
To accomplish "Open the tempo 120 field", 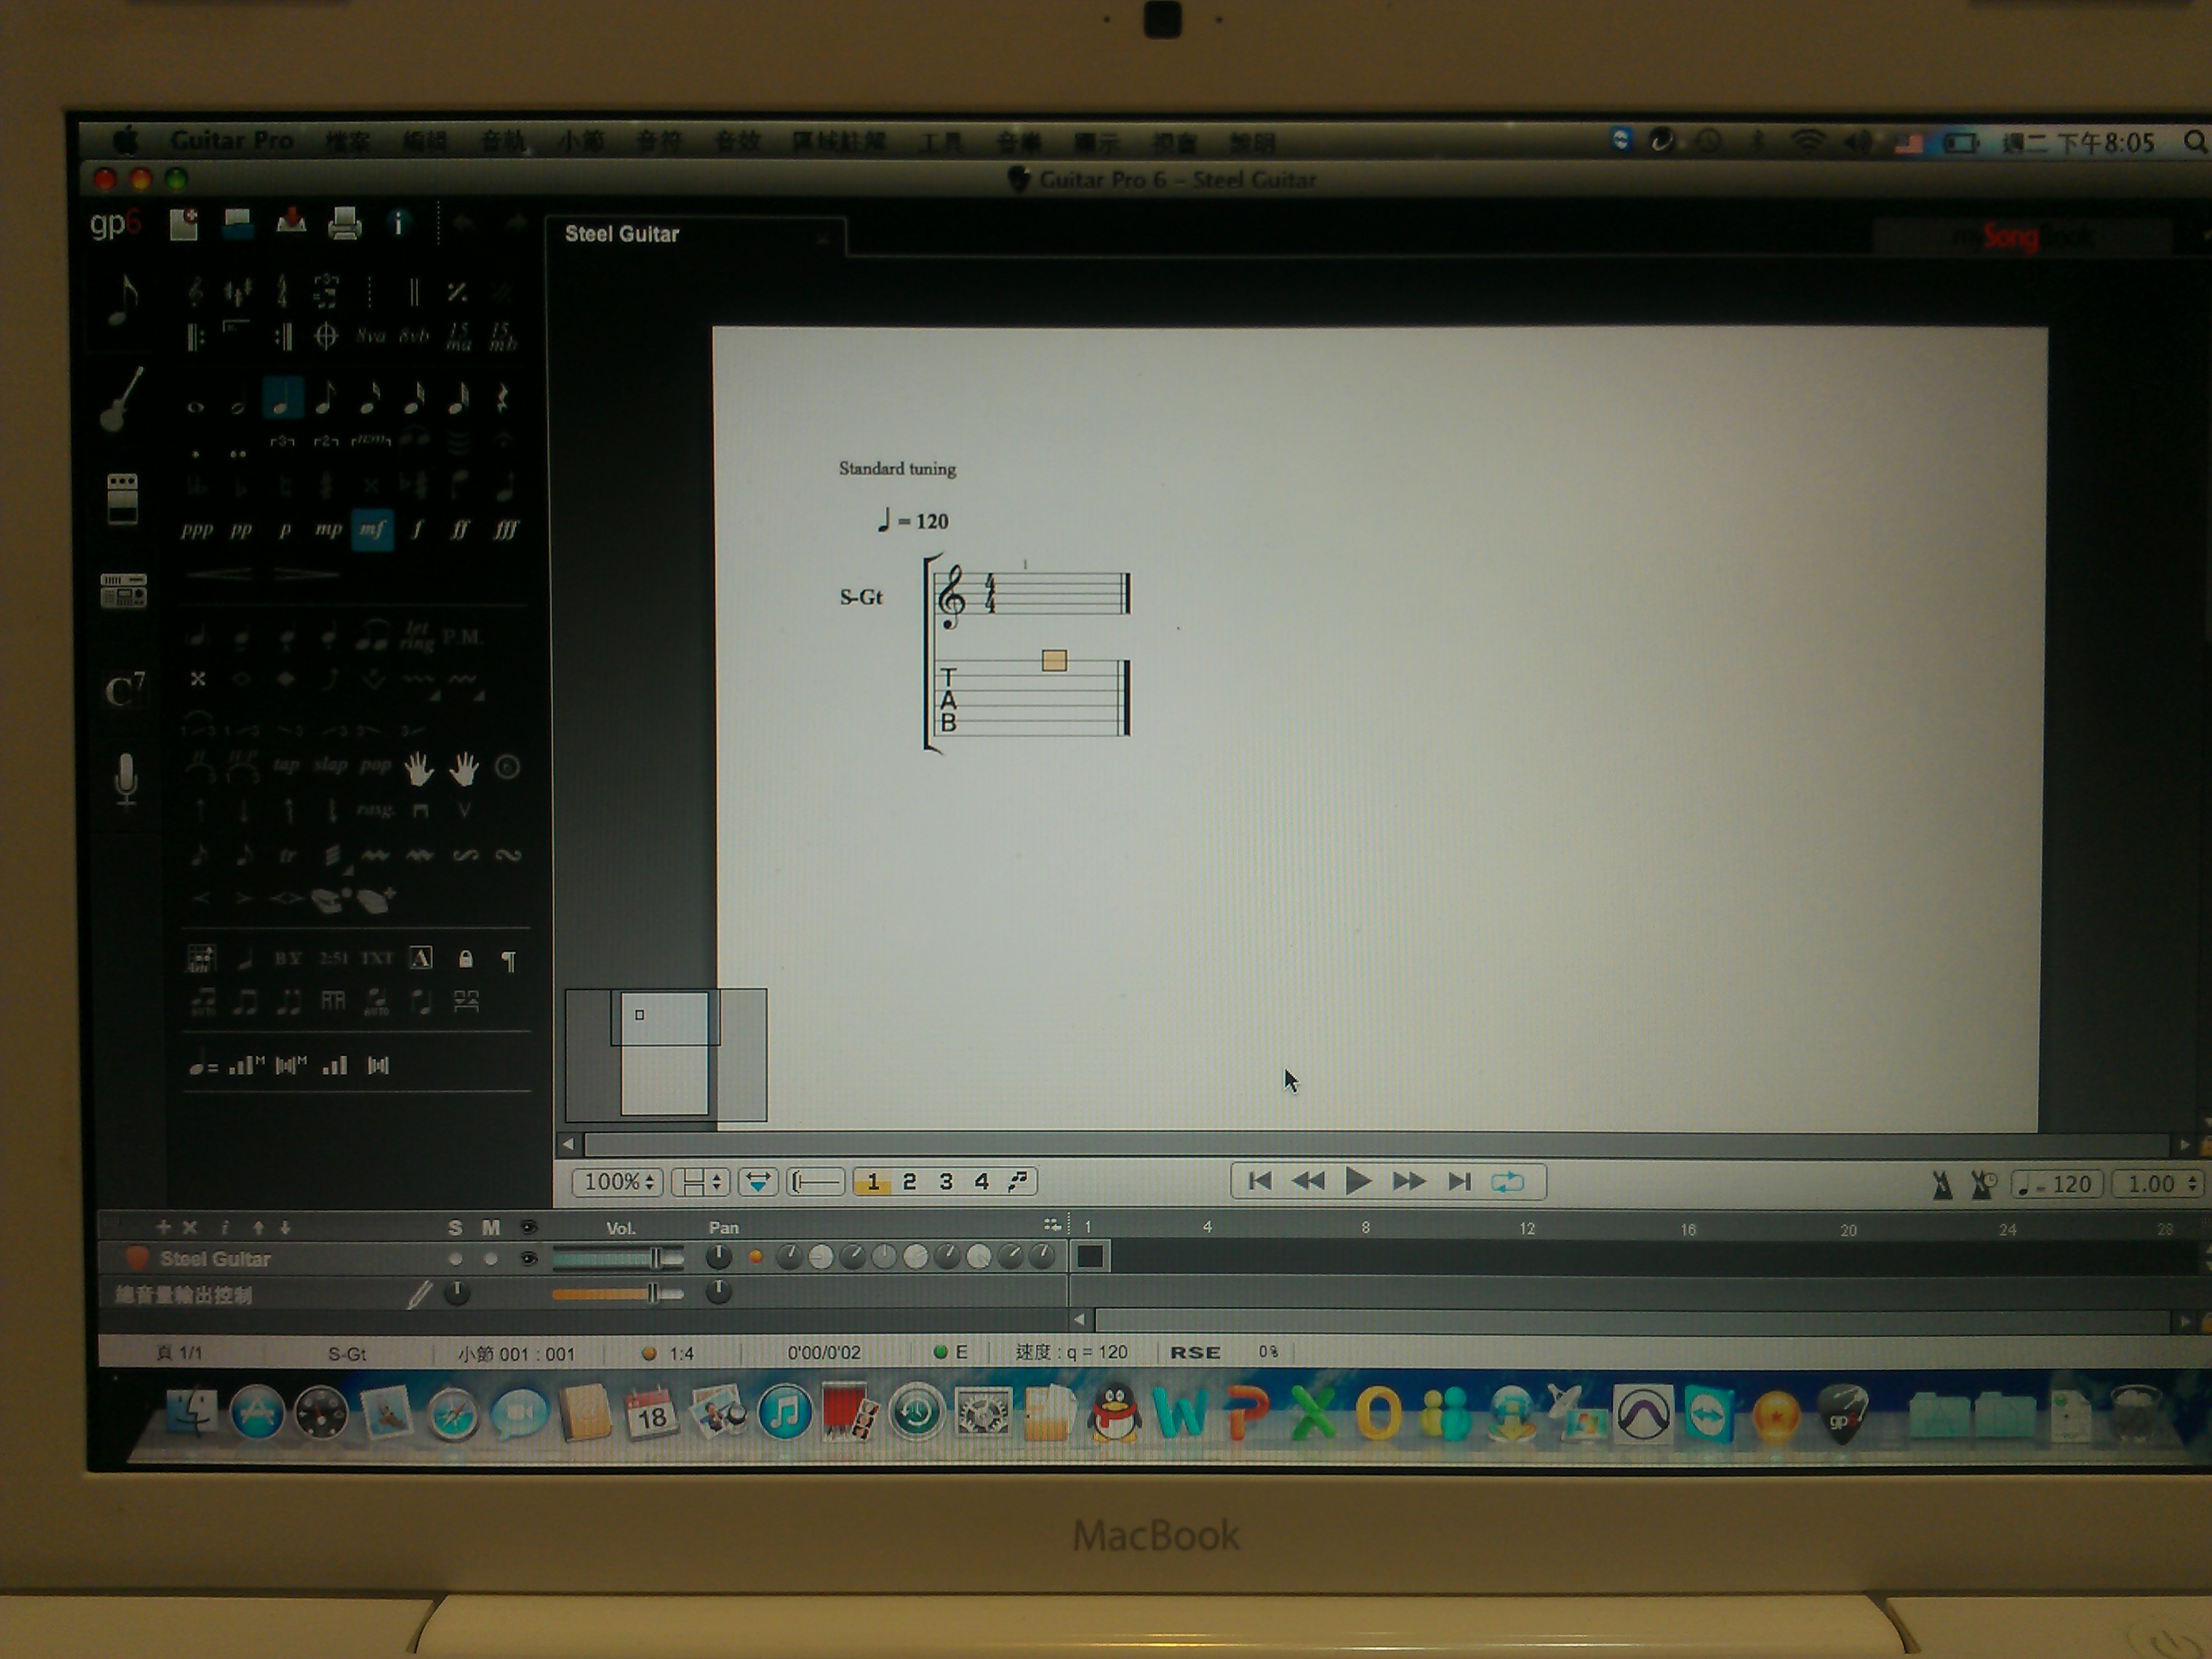I will tap(2056, 1184).
